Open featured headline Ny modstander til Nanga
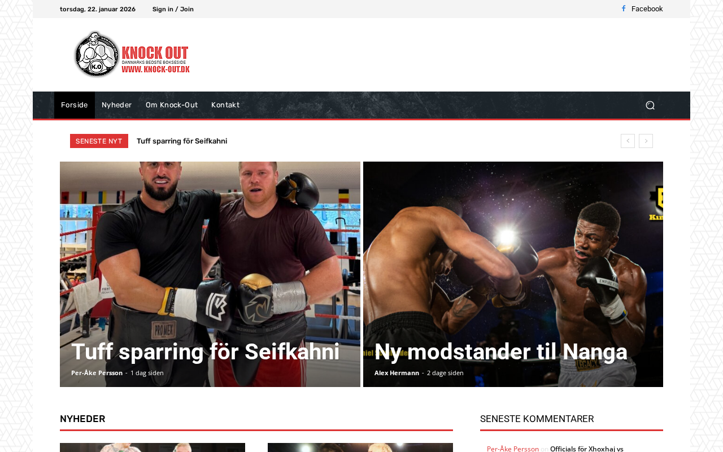The image size is (723, 452). 501,351
